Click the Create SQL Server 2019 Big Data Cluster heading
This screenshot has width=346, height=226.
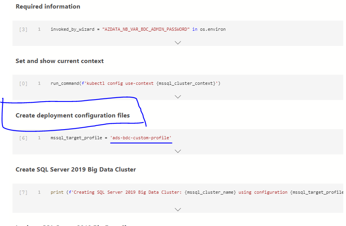[x=76, y=170]
